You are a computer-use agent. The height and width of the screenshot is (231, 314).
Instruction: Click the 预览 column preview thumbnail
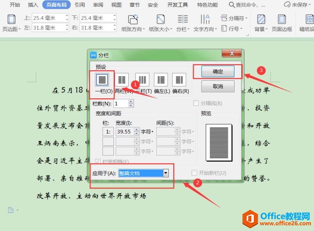(x=219, y=143)
